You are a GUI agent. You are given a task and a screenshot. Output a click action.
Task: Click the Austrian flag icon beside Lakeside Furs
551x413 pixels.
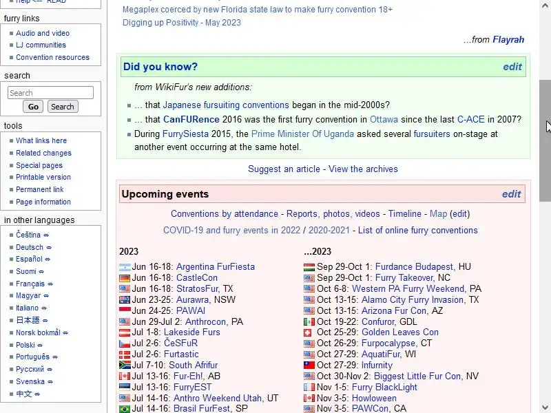(125, 332)
